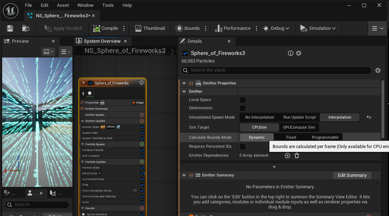Click the Save asset floppy disk icon

(x=10, y=28)
